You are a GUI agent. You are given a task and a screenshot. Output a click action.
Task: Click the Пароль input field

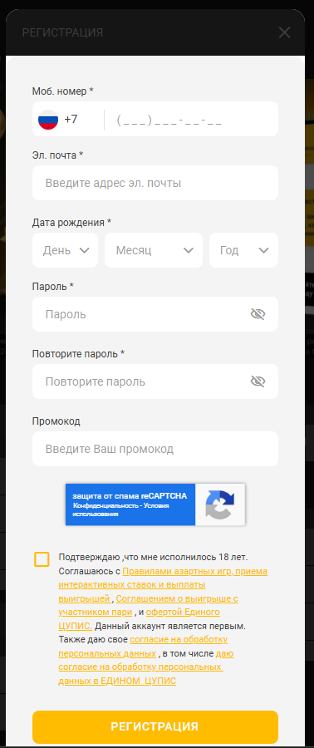tap(155, 314)
